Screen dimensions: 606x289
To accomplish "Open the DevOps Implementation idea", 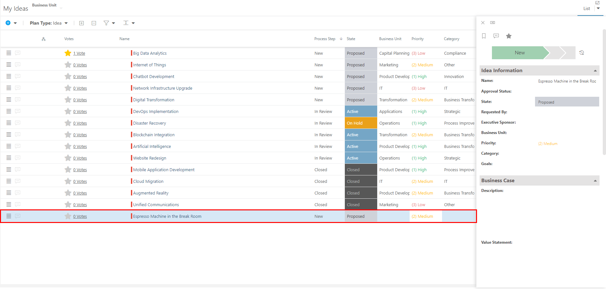I will [156, 112].
